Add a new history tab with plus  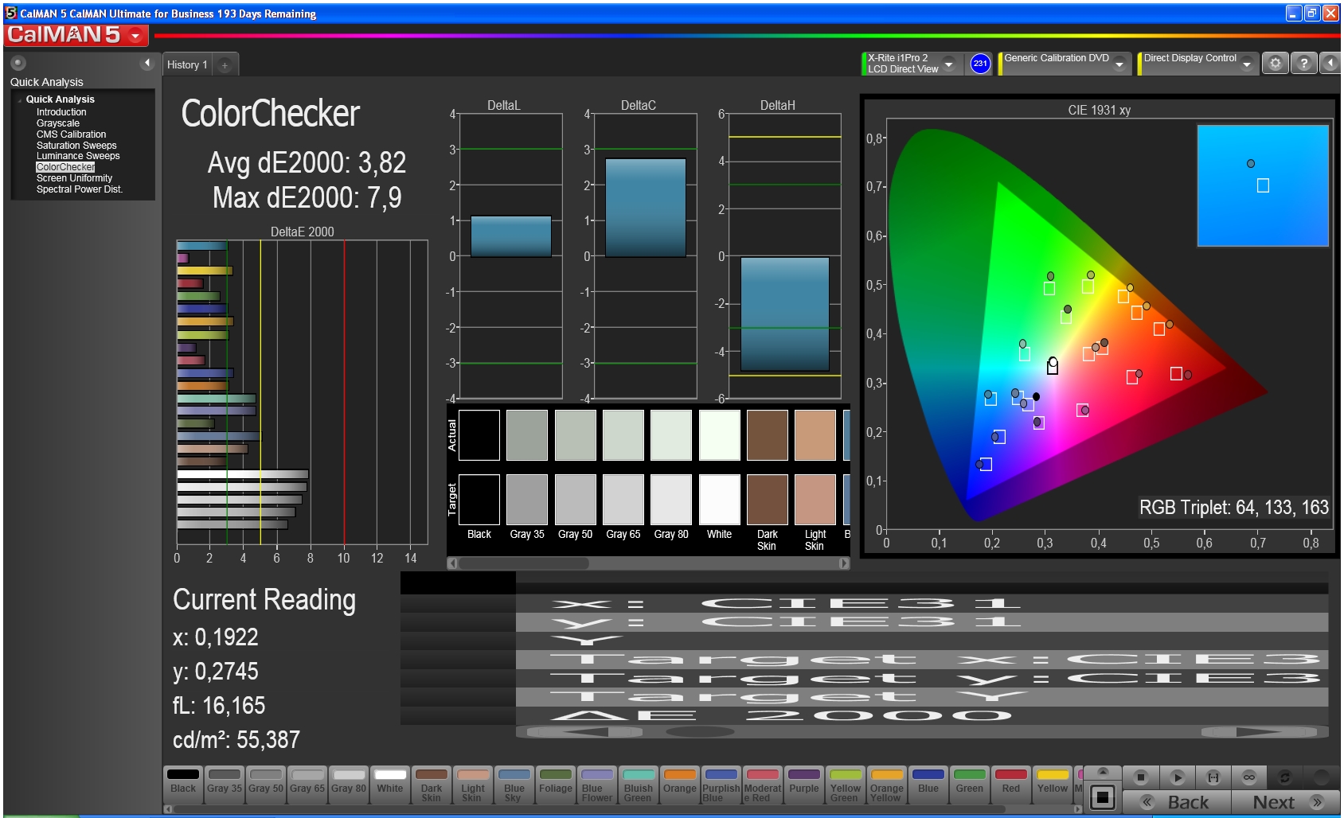tap(225, 65)
